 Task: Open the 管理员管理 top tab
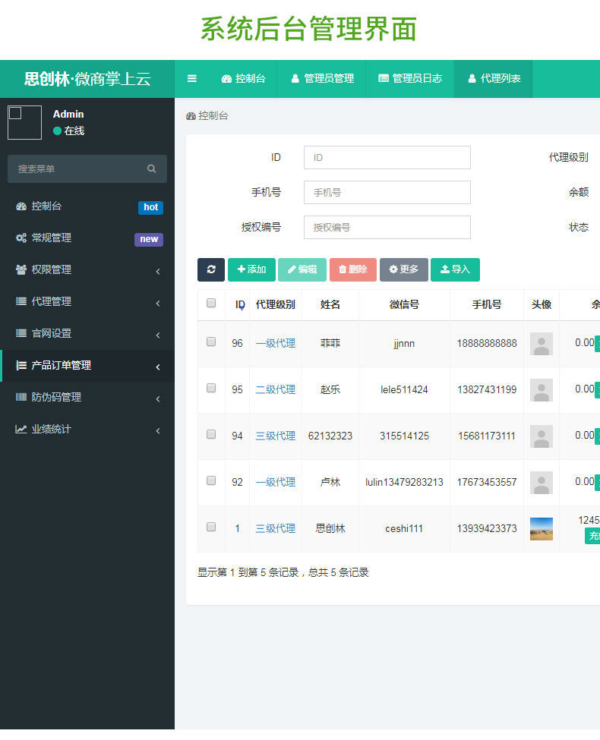point(322,79)
